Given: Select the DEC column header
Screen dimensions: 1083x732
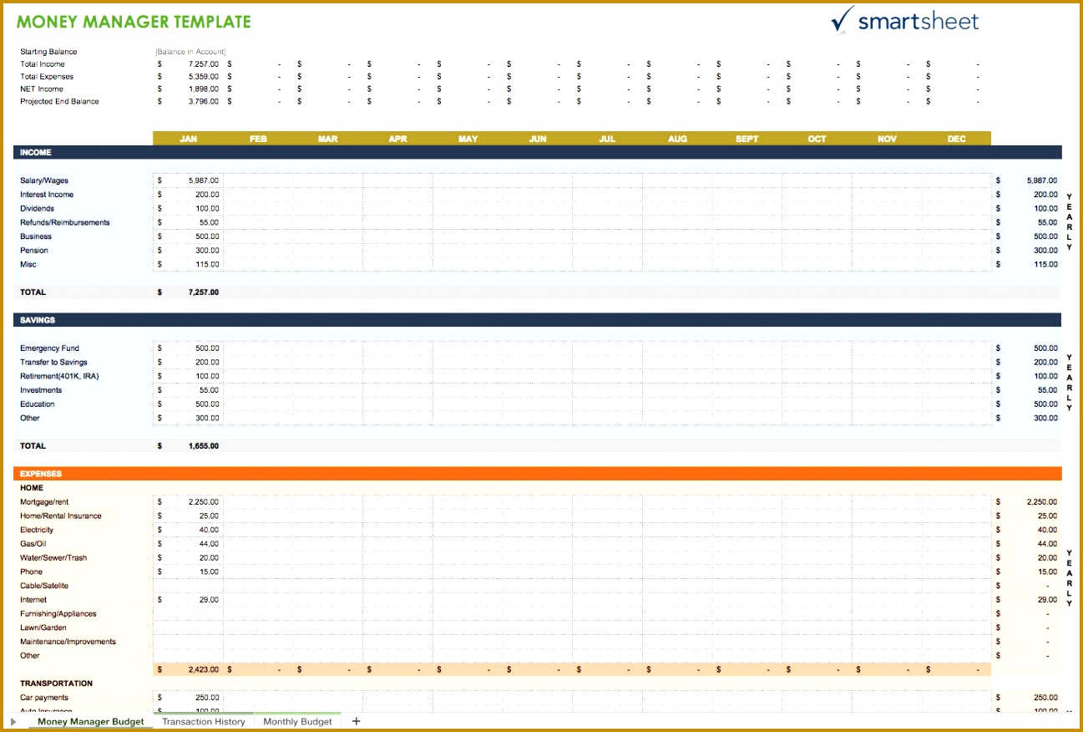Looking at the screenshot, I should (957, 139).
